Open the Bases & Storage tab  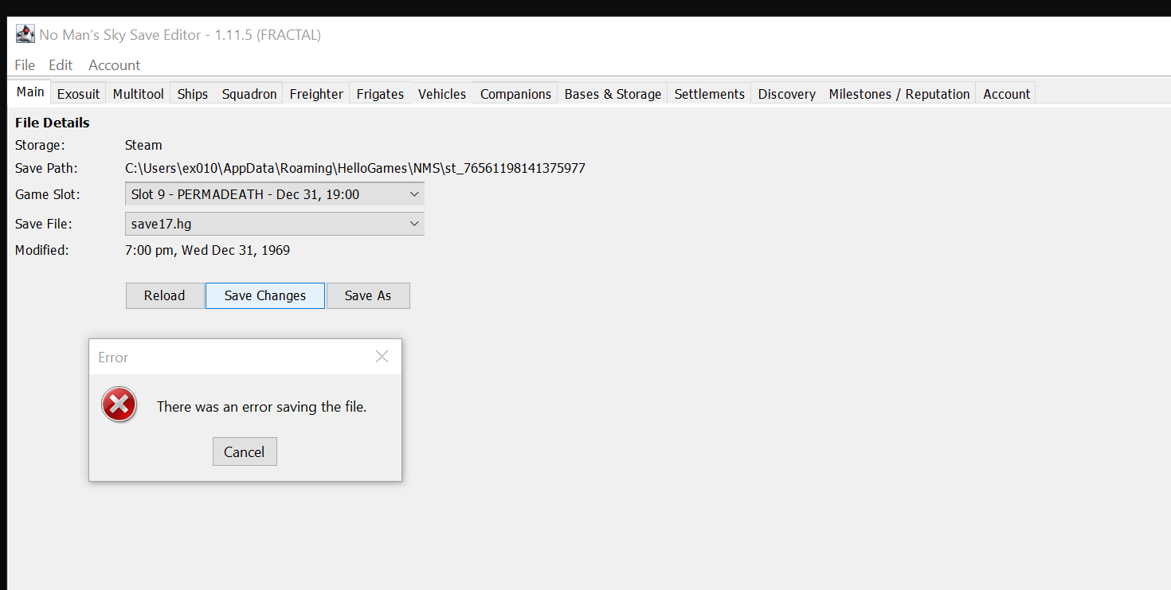coord(612,93)
